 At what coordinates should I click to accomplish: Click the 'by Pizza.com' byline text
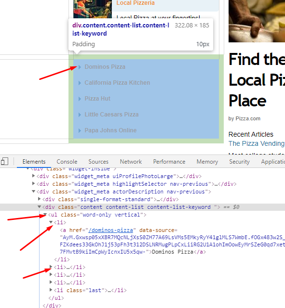coord(244,119)
